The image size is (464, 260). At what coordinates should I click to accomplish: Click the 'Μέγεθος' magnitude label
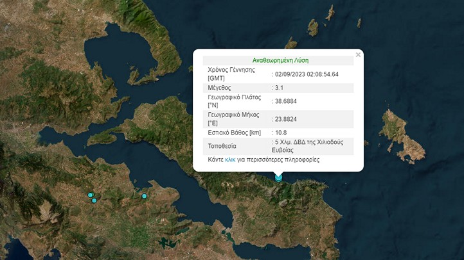[x=219, y=87]
